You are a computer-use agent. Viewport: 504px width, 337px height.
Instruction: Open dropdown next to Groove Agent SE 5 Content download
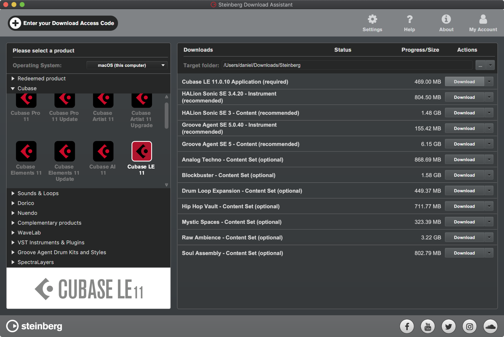pos(489,144)
